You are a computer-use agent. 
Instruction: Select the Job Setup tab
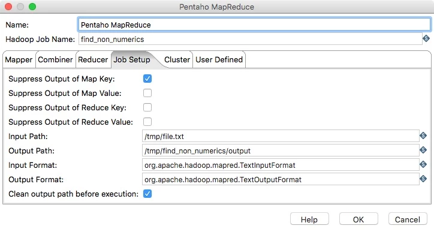[132, 59]
